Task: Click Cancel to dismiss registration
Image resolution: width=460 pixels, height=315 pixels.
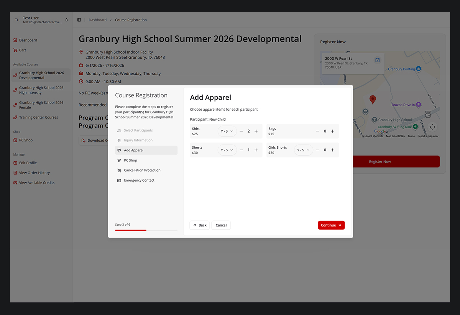Action: [221, 225]
